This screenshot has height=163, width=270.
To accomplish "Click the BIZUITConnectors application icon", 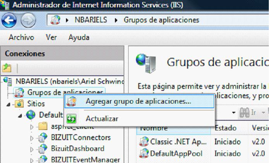I will [x=42, y=137].
